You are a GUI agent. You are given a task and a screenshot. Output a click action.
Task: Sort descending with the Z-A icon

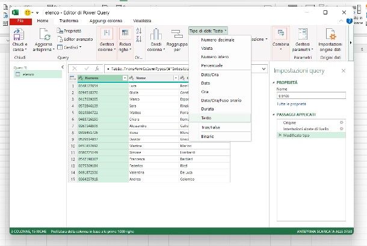coord(139,39)
